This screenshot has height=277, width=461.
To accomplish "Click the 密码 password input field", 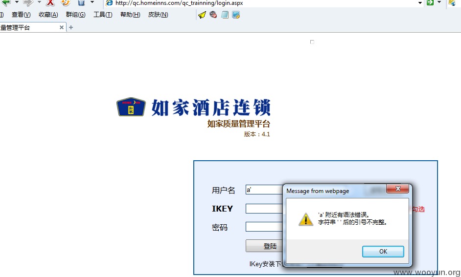I will point(264,227).
